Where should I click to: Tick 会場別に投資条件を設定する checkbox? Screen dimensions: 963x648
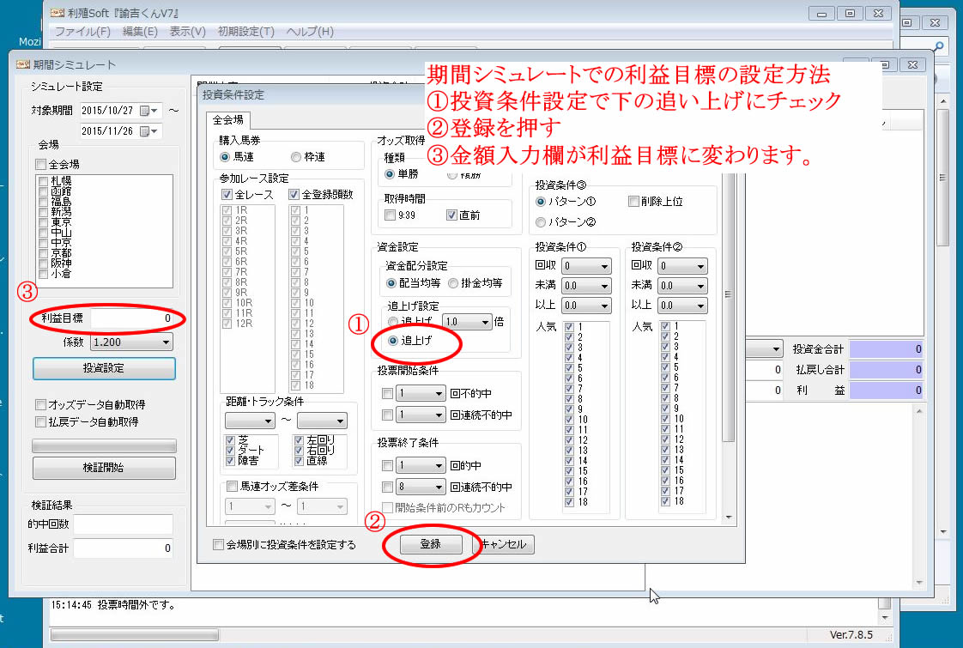click(219, 544)
